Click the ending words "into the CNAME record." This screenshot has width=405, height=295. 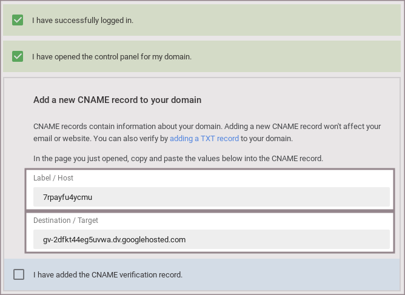285,159
